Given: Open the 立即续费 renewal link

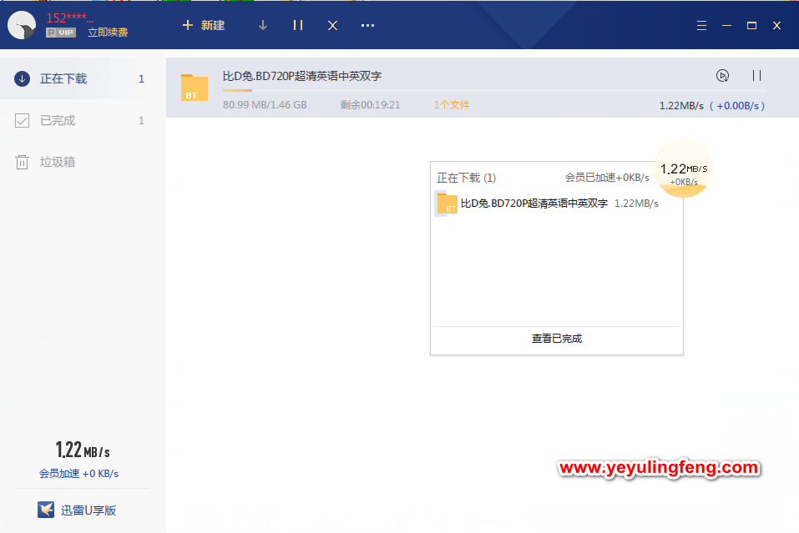Looking at the screenshot, I should (x=108, y=33).
